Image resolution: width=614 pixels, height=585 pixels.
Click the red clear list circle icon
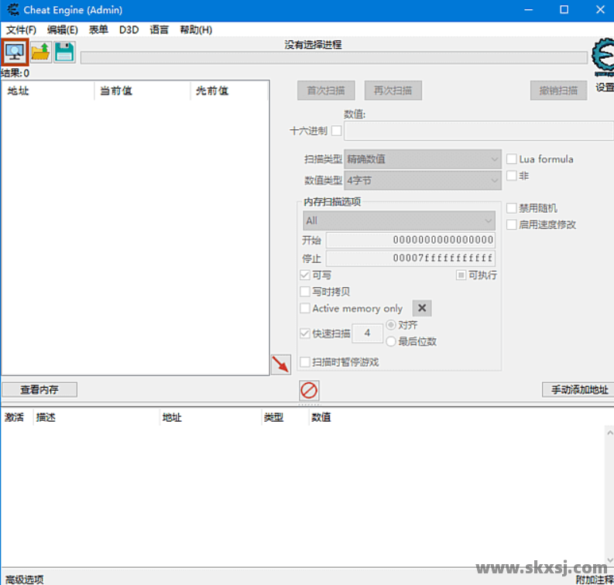click(x=309, y=390)
